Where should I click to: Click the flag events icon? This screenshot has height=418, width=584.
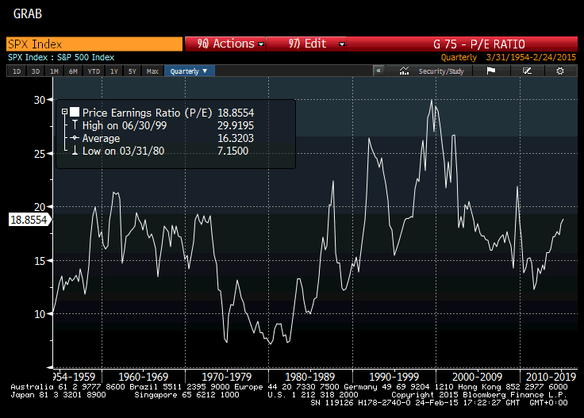click(490, 71)
